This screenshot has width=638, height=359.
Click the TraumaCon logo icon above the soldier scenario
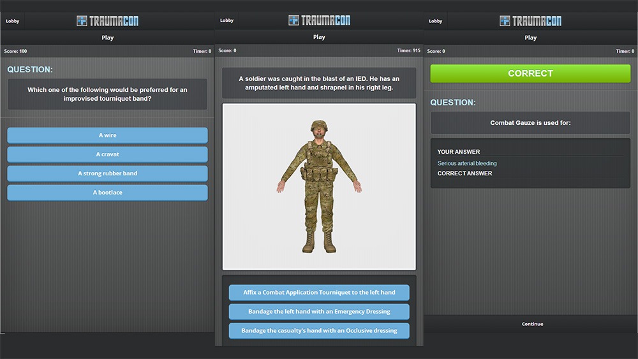(x=293, y=20)
